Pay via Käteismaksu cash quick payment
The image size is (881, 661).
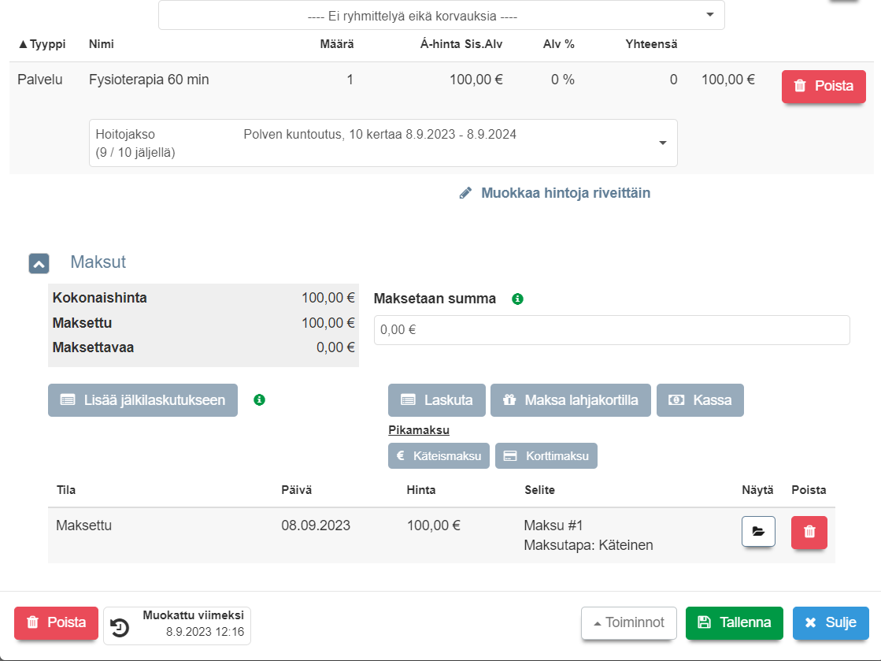pos(439,455)
